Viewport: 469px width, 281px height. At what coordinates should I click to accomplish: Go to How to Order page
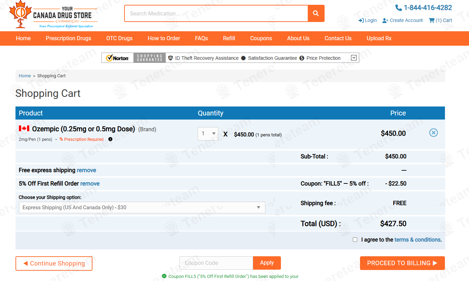pyautogui.click(x=164, y=38)
